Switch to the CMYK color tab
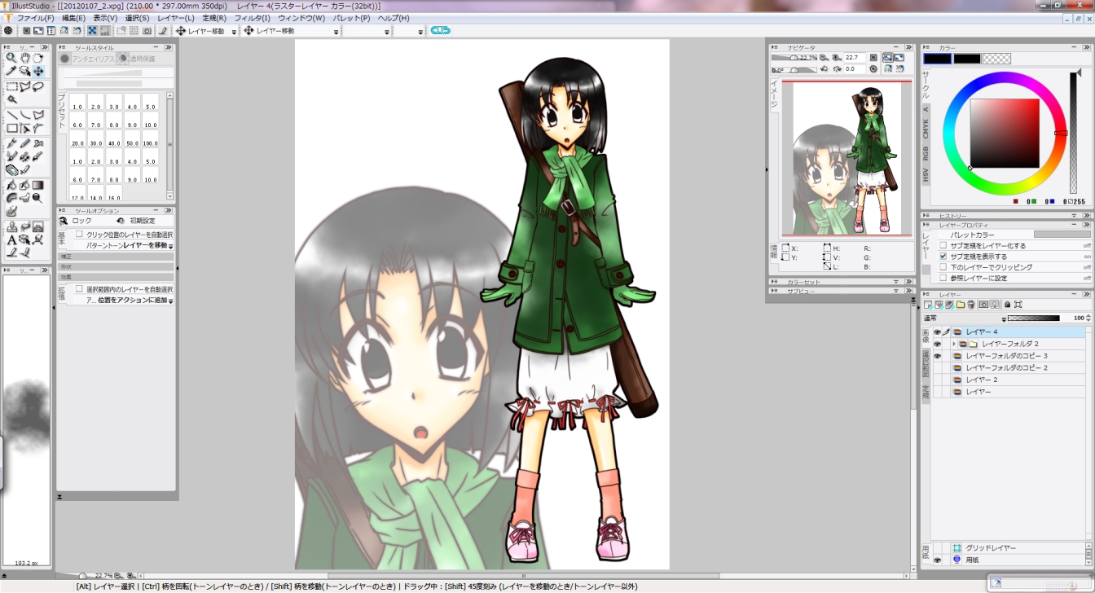The height and width of the screenshot is (593, 1095). (926, 129)
